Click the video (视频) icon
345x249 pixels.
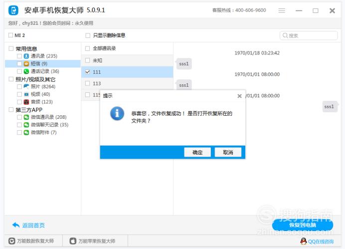26,94
